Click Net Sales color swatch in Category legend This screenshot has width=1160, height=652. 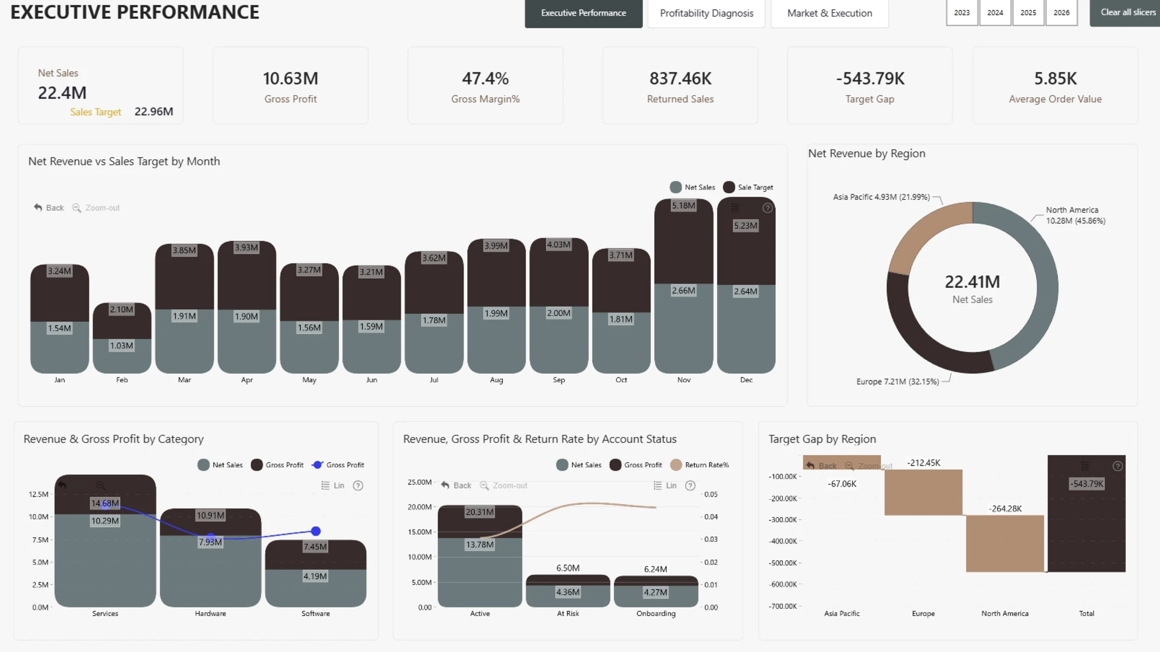(204, 465)
